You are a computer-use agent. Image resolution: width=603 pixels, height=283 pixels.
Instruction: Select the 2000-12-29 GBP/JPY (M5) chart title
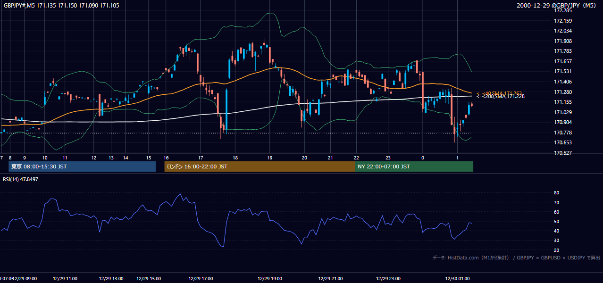(x=557, y=5)
